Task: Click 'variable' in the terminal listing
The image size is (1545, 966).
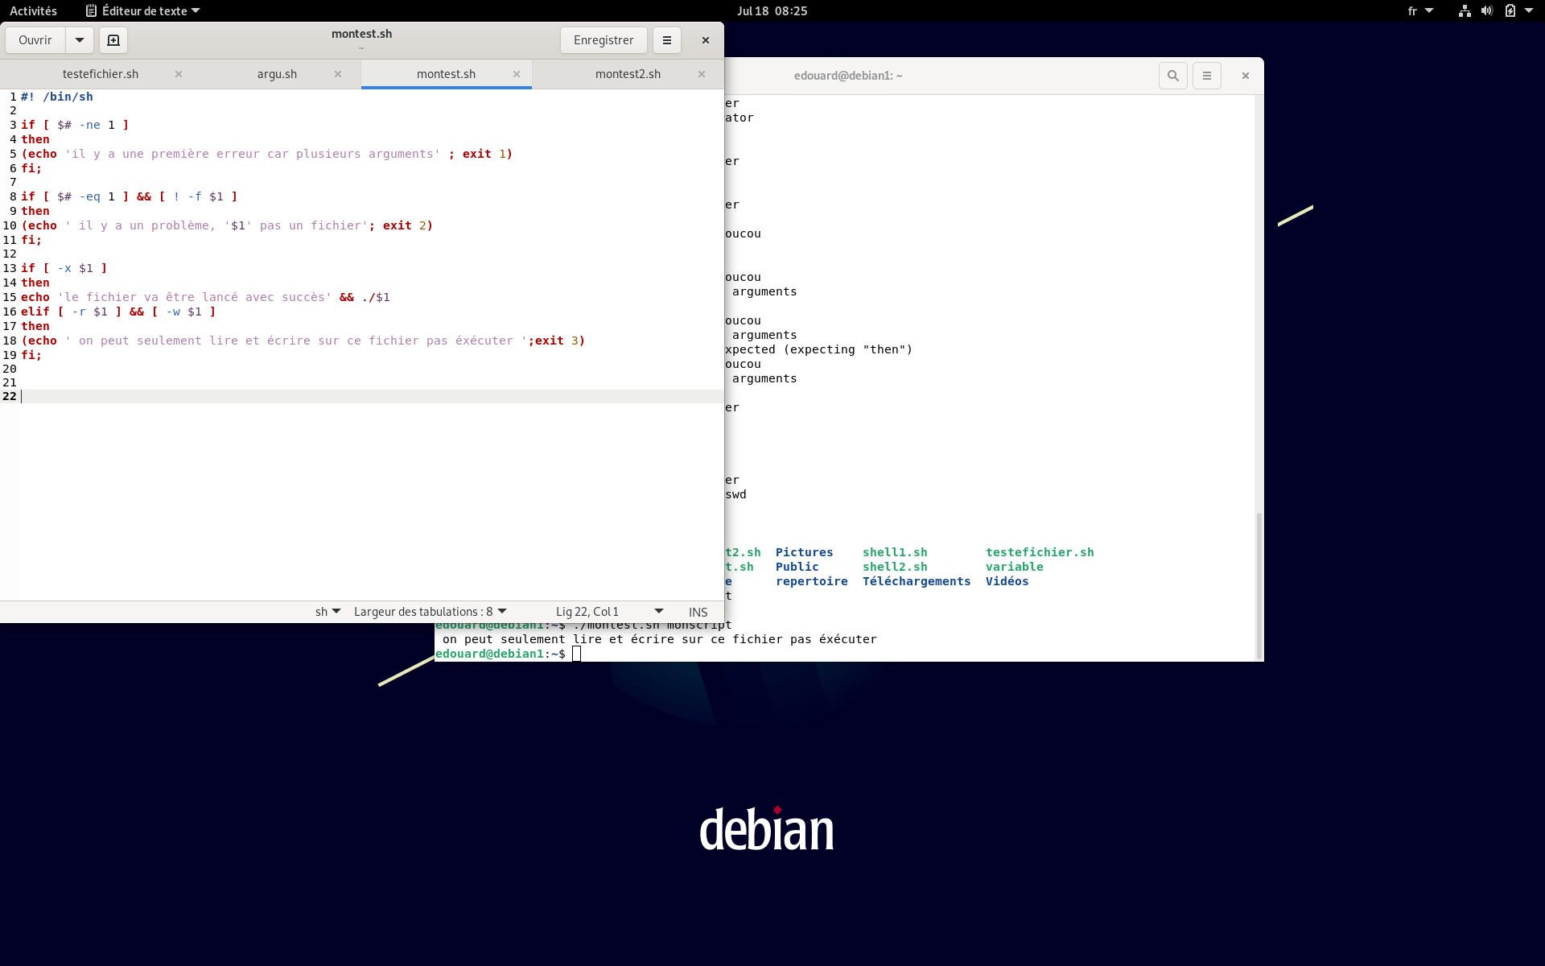Action: tap(1014, 567)
